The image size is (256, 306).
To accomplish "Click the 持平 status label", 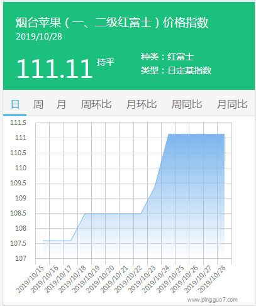I will [x=106, y=62].
